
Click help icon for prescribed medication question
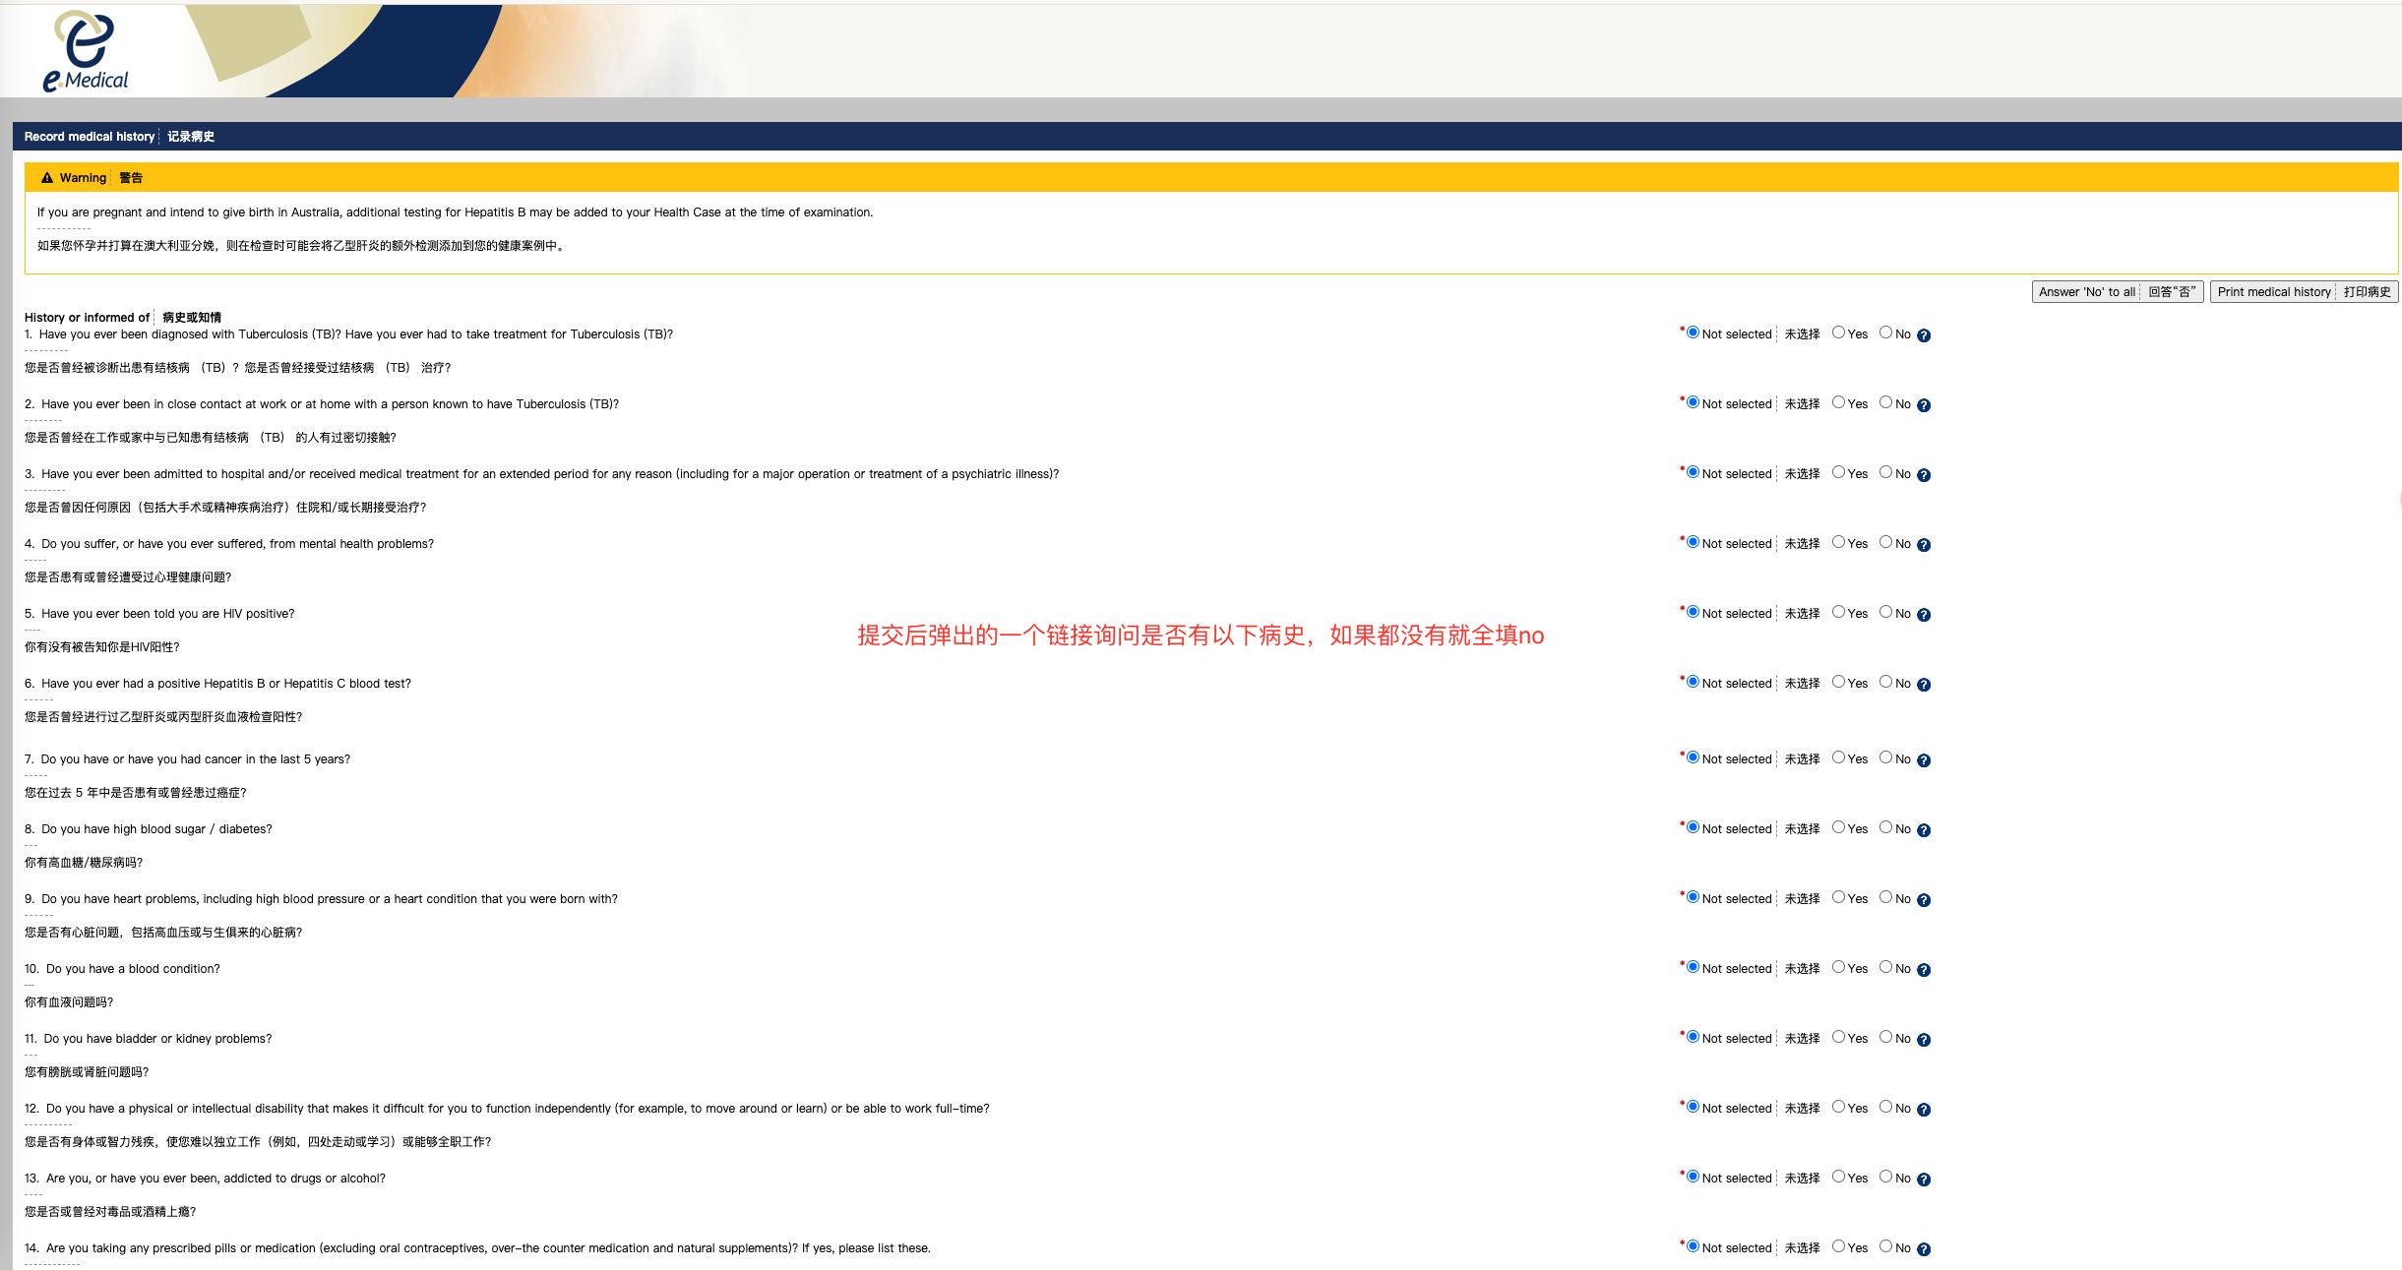1924,1249
